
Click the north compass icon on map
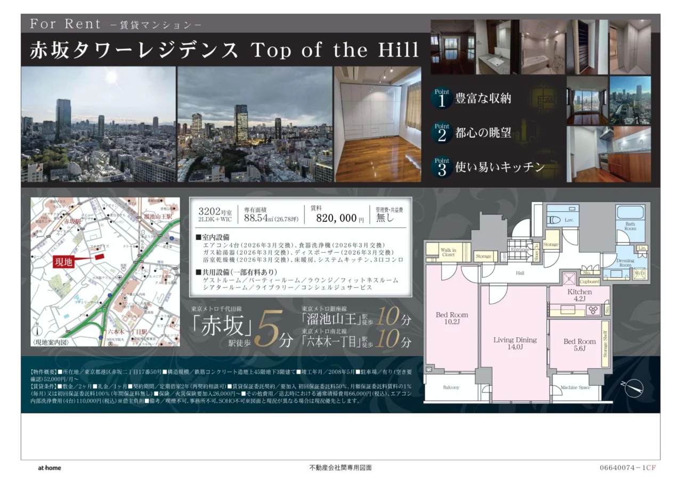click(38, 330)
